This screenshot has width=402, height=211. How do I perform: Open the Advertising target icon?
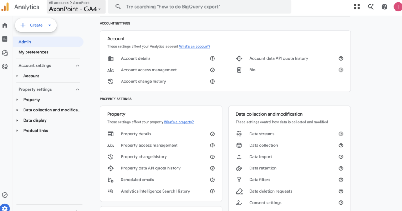coord(5,67)
